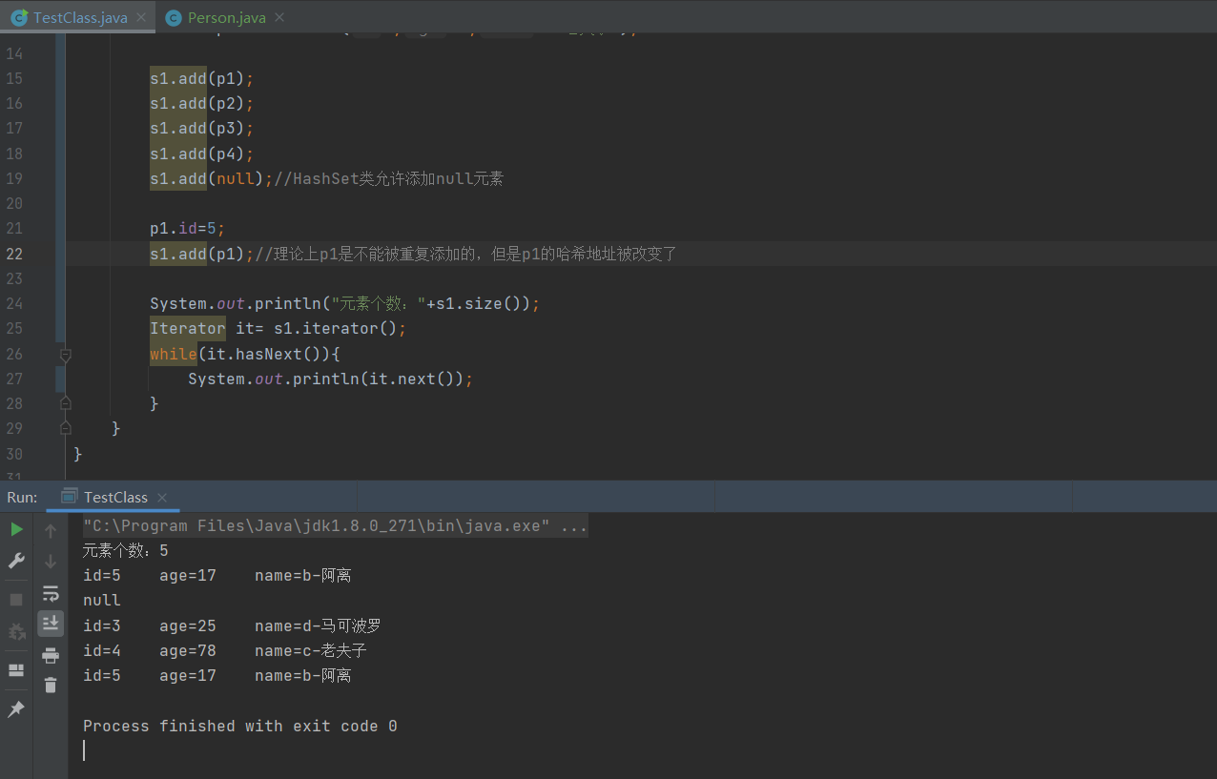Click the s1.add(p2); code line
Screen dimensions: 1217x779
tap(202, 103)
